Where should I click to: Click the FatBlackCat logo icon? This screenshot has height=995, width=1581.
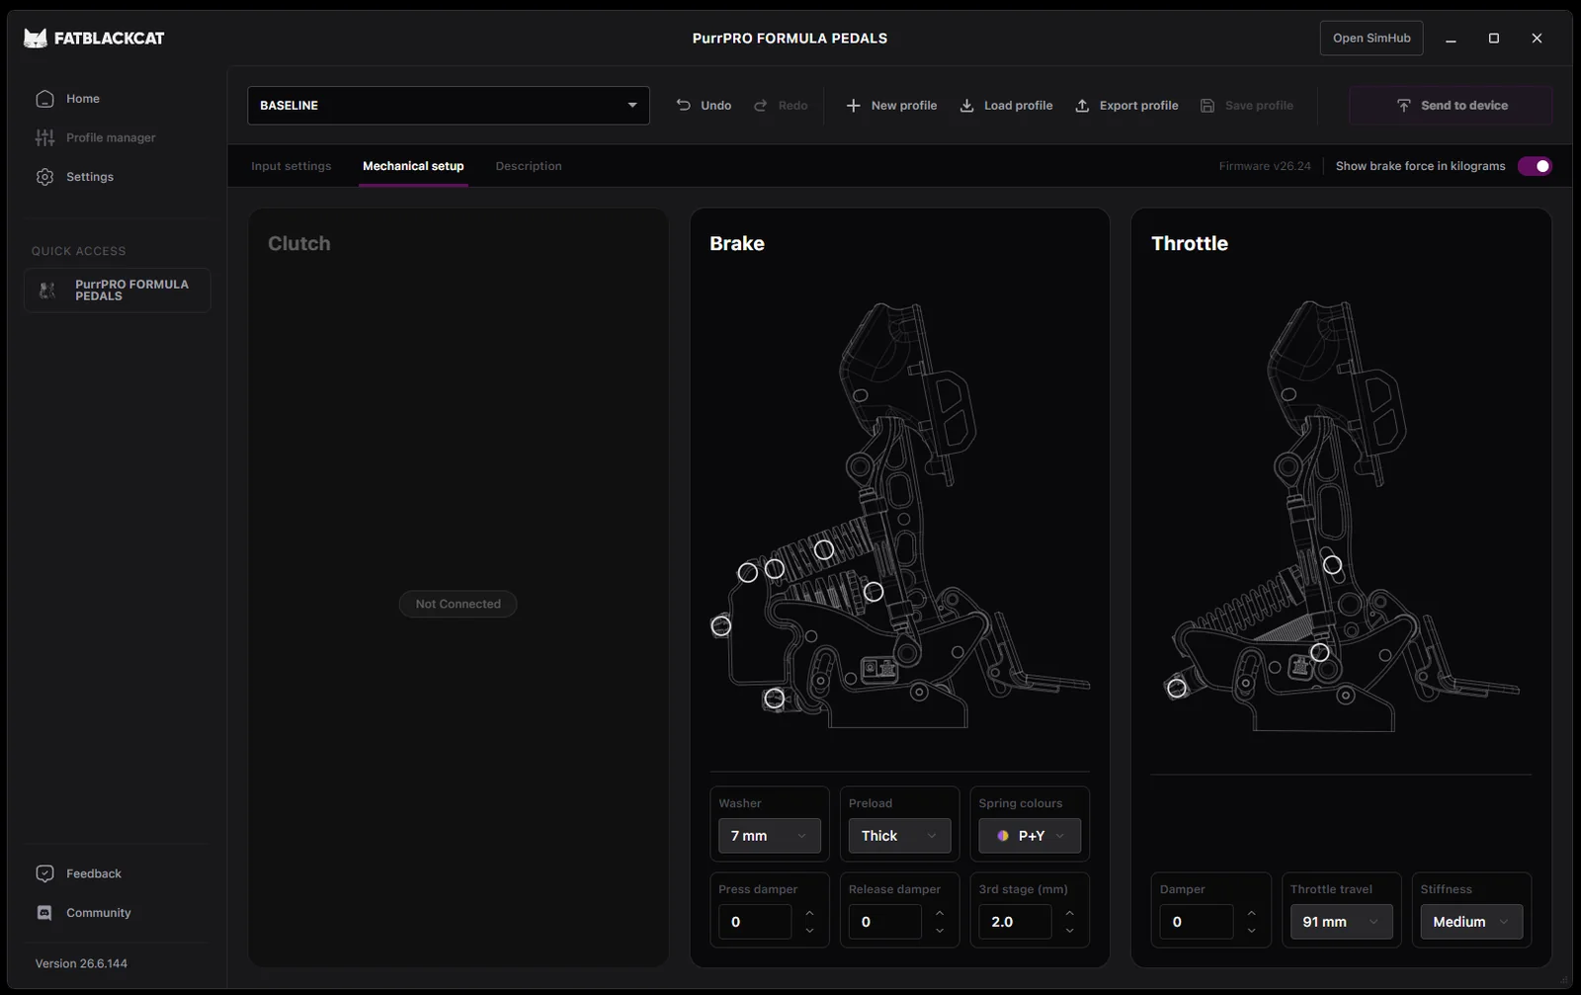pyautogui.click(x=36, y=39)
